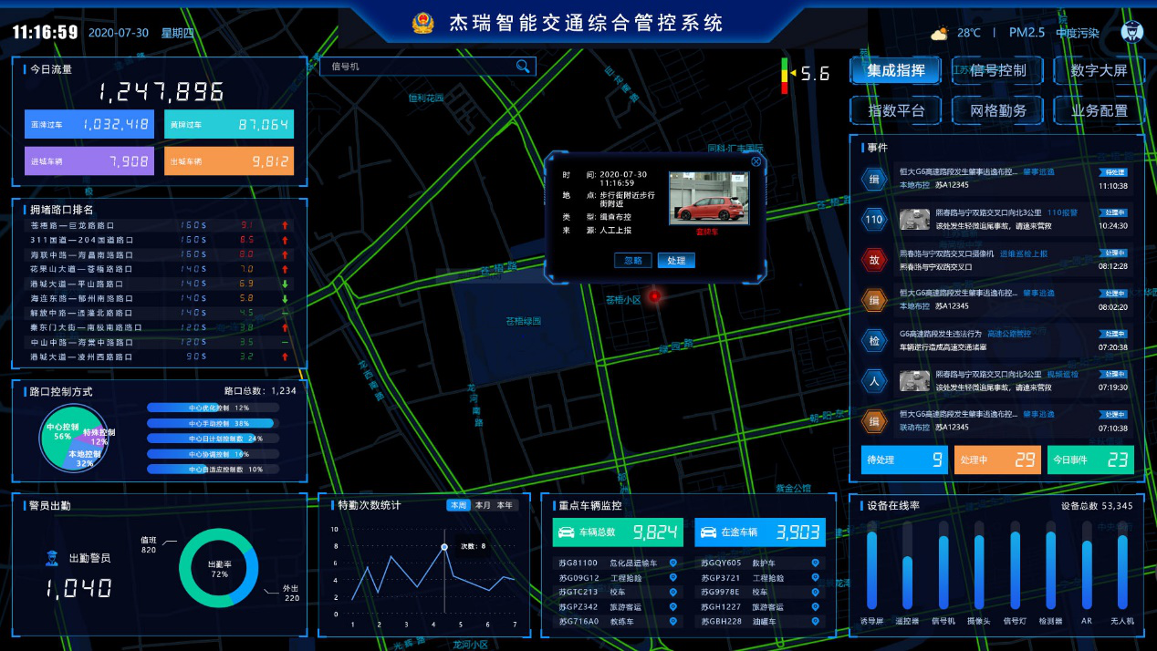Screen dimensions: 1157x651
Task: Locate vehicle 苏GQY605 via pin icon
Action: click(814, 563)
